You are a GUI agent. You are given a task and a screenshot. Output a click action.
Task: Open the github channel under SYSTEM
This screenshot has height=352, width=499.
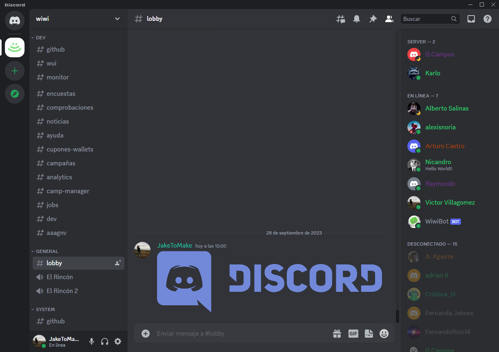point(79,321)
